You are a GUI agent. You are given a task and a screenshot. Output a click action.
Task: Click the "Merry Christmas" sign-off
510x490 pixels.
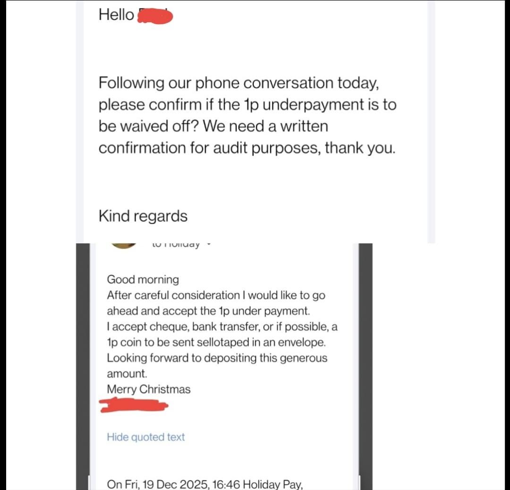coord(149,389)
